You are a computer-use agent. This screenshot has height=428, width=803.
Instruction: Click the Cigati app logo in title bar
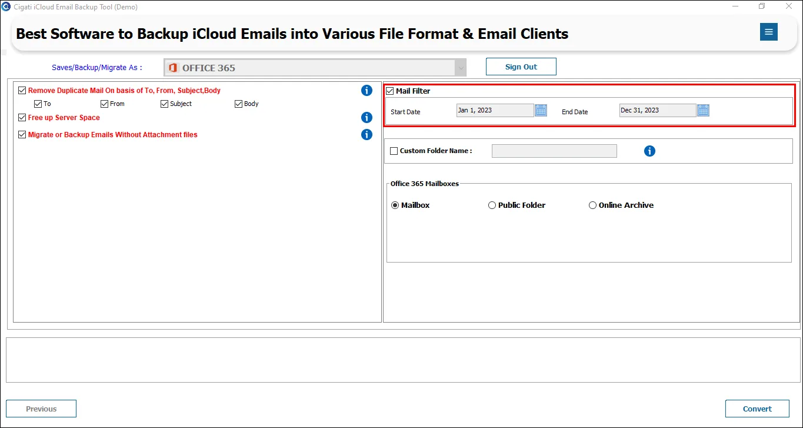click(x=6, y=6)
